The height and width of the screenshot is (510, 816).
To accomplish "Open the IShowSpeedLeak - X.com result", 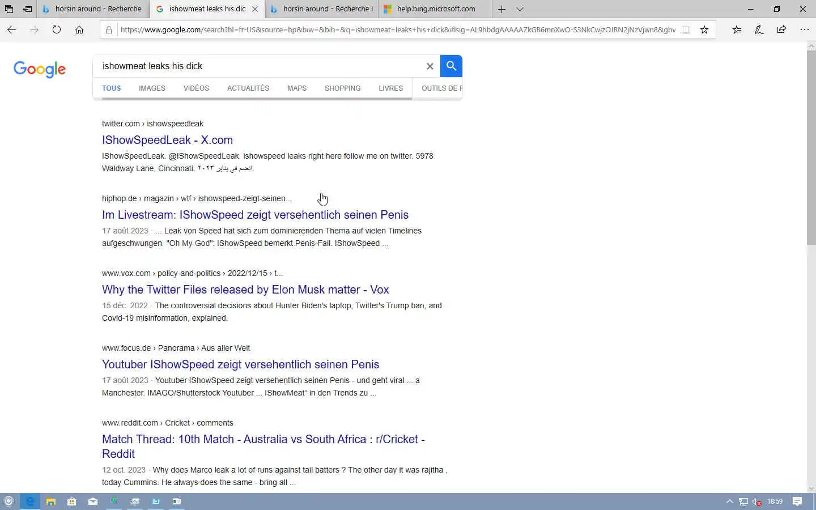I will coord(167,140).
